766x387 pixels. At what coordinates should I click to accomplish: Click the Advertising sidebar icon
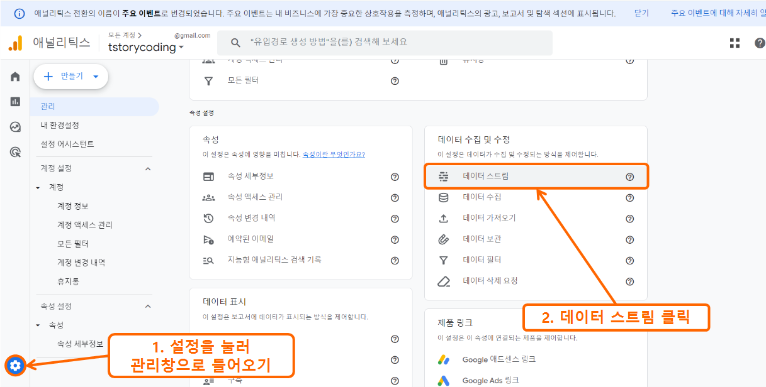[14, 151]
